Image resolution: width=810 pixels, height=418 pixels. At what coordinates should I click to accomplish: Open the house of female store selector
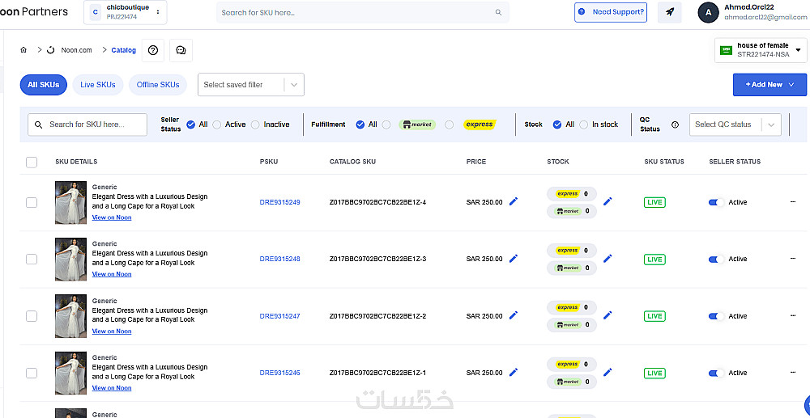759,50
